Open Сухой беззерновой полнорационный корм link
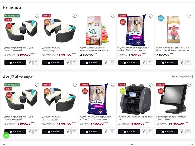 (x=94, y=49)
